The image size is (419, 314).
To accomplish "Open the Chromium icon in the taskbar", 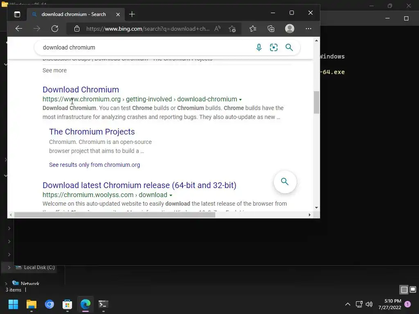I will (x=50, y=304).
